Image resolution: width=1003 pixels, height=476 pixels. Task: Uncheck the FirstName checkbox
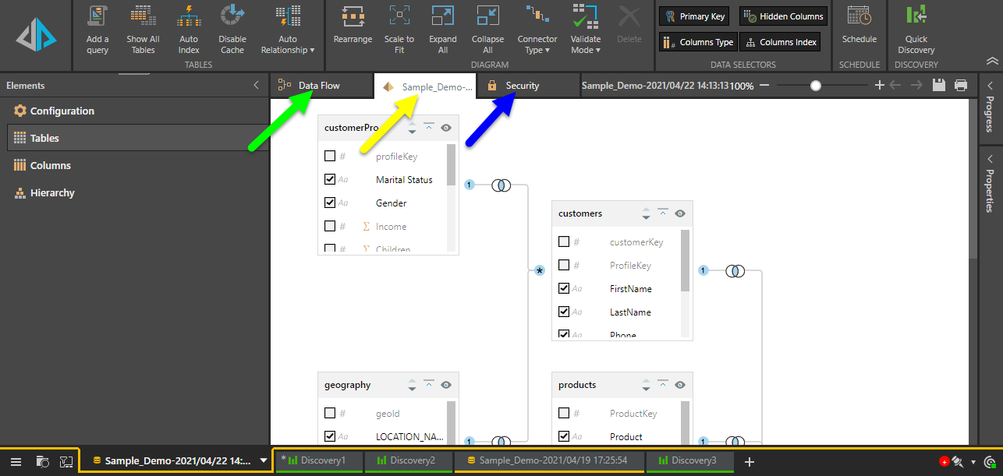pos(564,288)
